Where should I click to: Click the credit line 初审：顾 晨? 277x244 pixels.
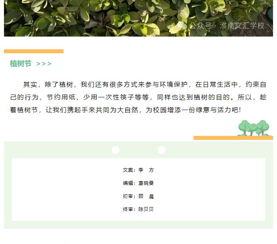coord(138,196)
